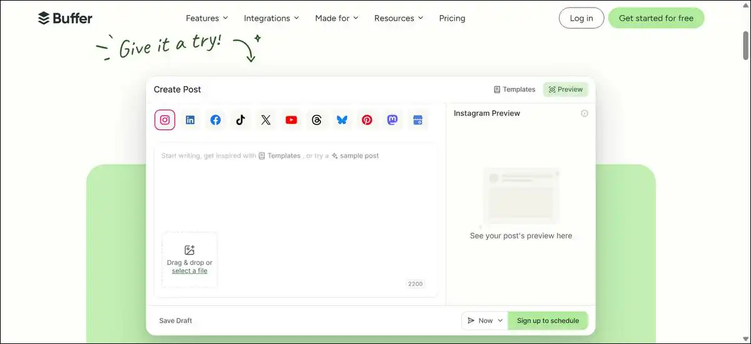Open the Templates button in the header

coord(514,89)
